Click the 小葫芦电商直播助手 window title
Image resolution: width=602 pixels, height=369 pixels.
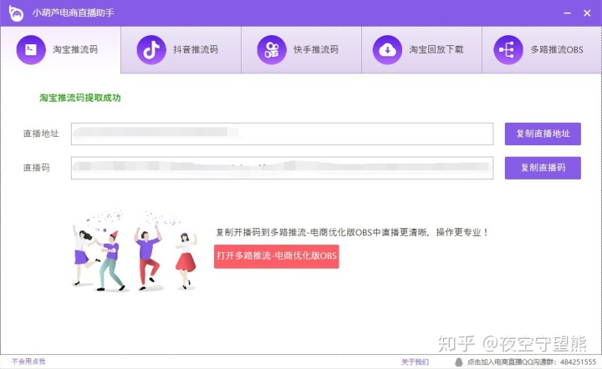tap(73, 13)
